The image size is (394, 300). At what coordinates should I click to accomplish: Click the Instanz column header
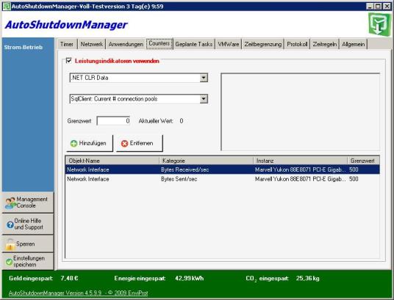[x=301, y=161]
